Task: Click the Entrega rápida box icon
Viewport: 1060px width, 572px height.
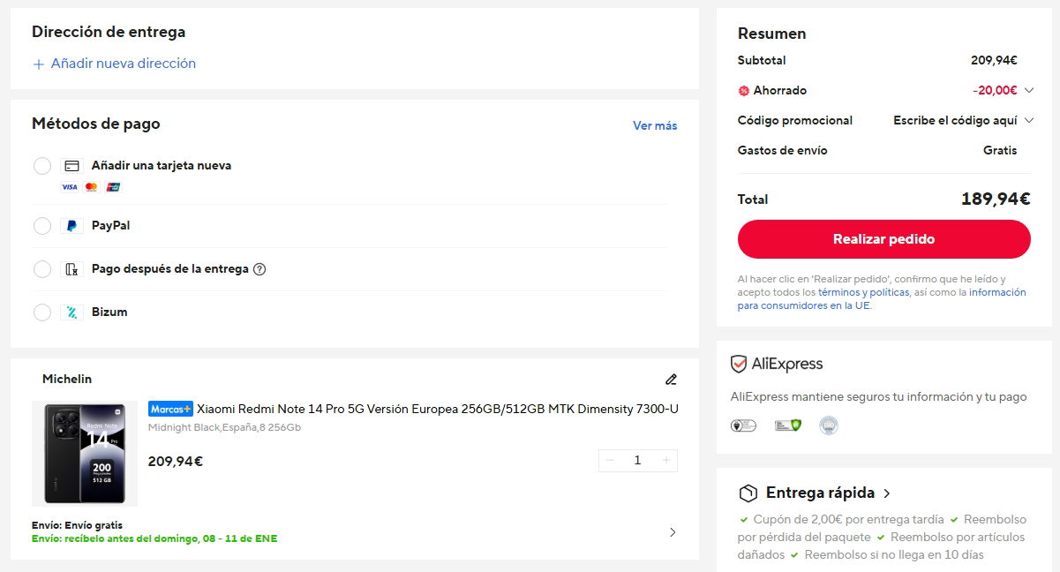Action: [748, 493]
